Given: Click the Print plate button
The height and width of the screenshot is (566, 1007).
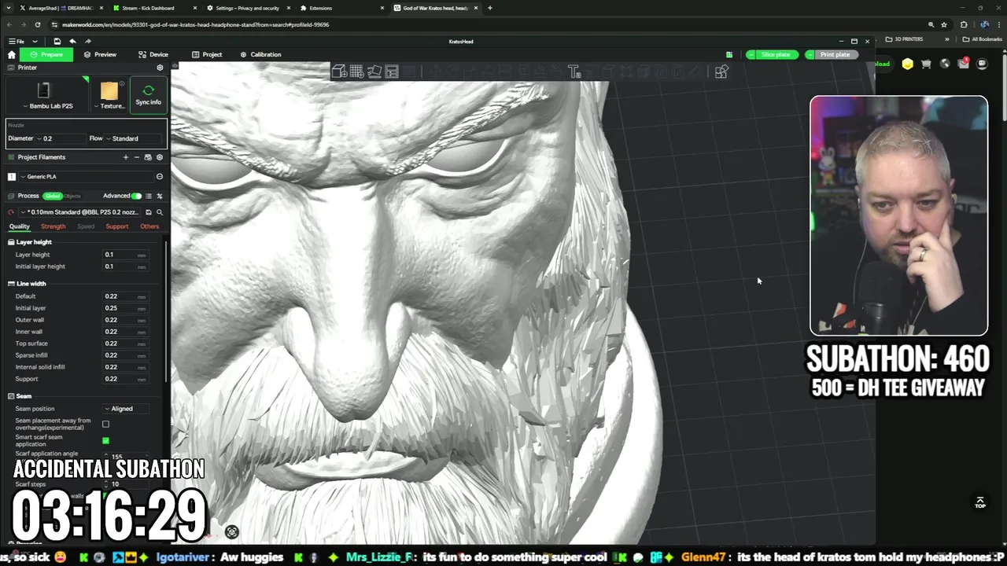Looking at the screenshot, I should (835, 54).
